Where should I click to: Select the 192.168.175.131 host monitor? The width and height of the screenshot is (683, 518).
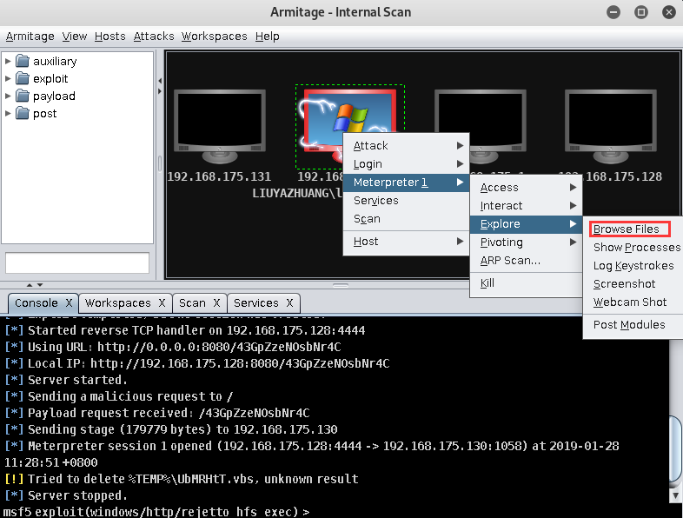pos(220,126)
